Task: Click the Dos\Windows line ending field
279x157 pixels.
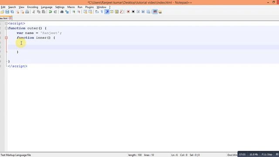Action: (232, 155)
